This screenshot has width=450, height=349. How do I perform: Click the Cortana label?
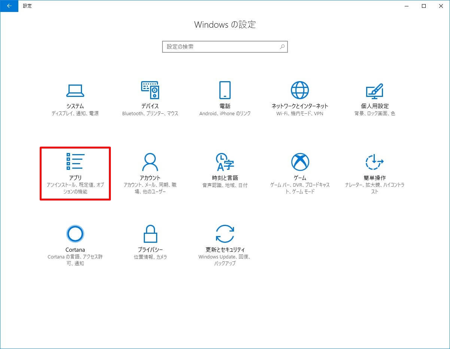75,250
